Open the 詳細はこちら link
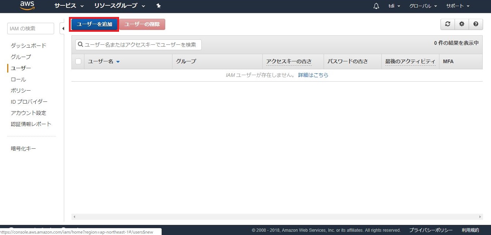Screen dimensions: 491x235 pyautogui.click(x=313, y=75)
